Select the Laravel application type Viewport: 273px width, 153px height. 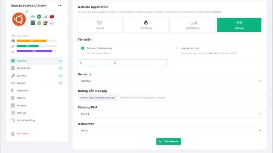coord(100,25)
